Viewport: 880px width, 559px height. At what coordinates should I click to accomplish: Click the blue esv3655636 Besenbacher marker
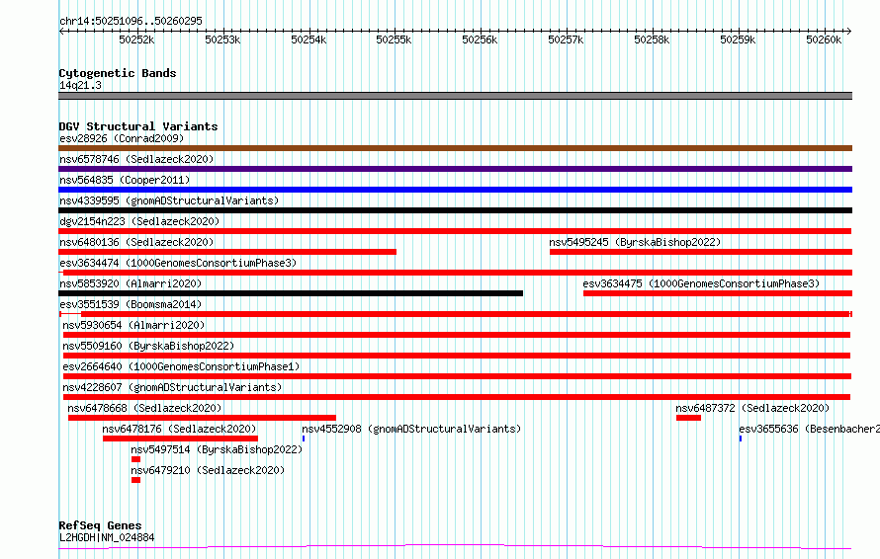point(741,439)
